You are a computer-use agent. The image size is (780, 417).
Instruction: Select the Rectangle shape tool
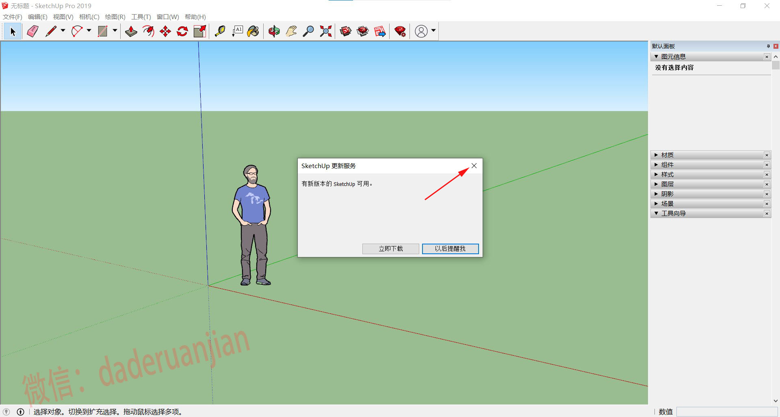pyautogui.click(x=103, y=31)
